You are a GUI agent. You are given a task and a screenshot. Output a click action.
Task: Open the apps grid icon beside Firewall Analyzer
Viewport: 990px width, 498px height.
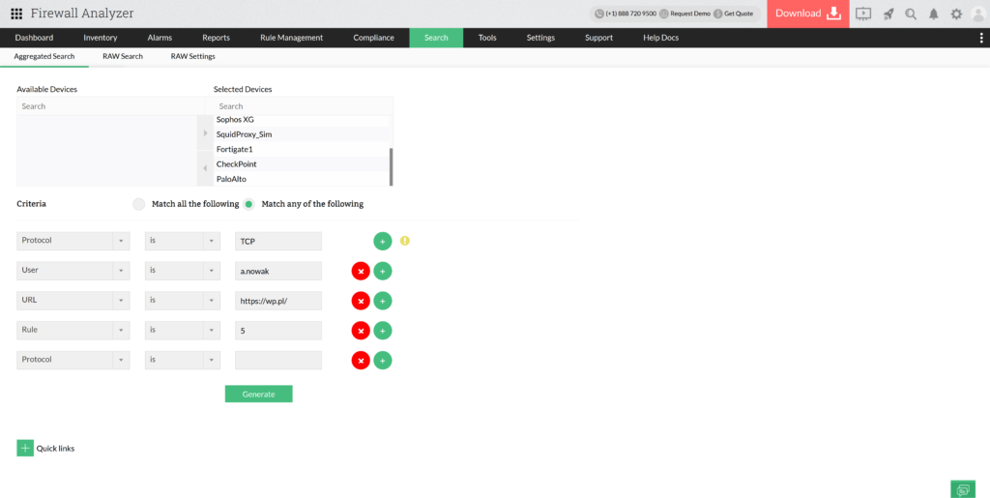[16, 14]
